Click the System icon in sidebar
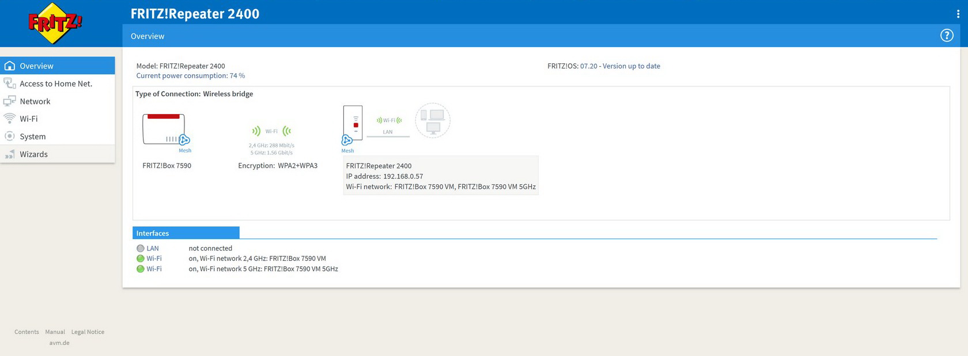 [10, 137]
